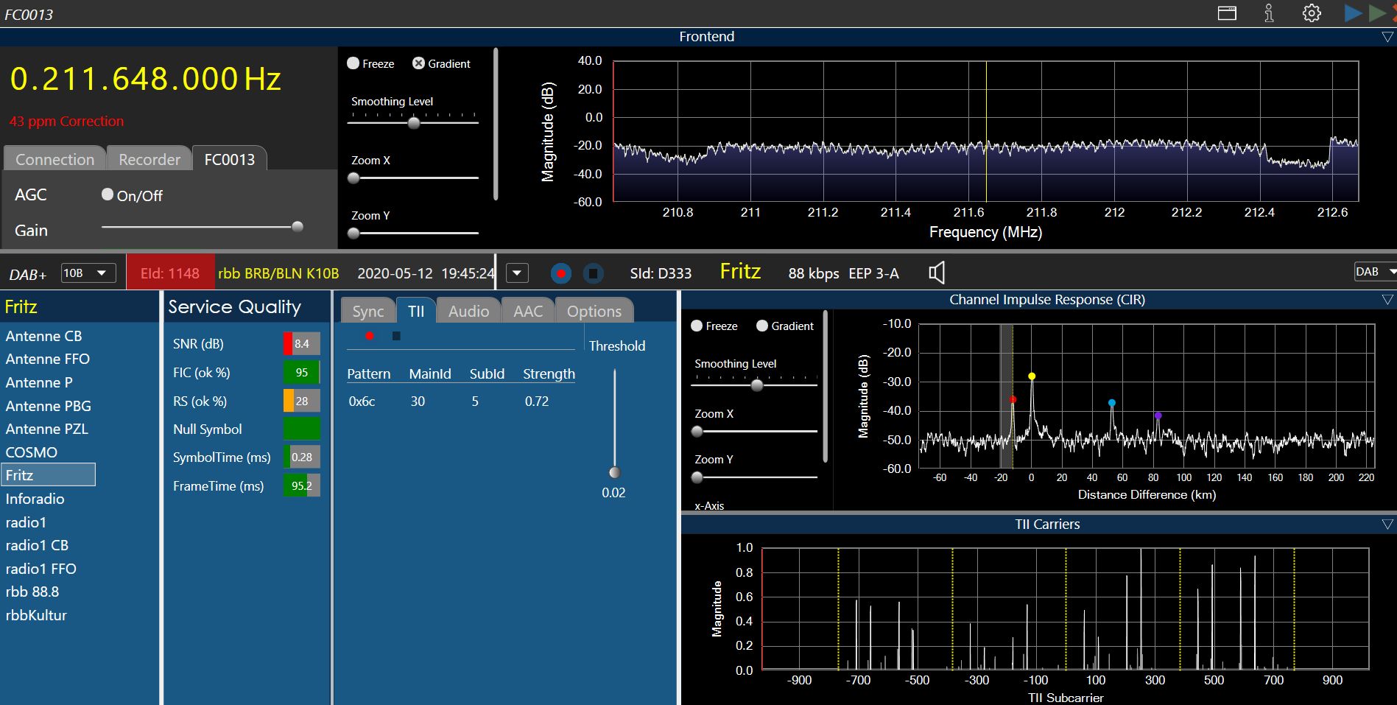This screenshot has height=705, width=1397.
Task: Select the Inforadio service
Action: pos(35,499)
